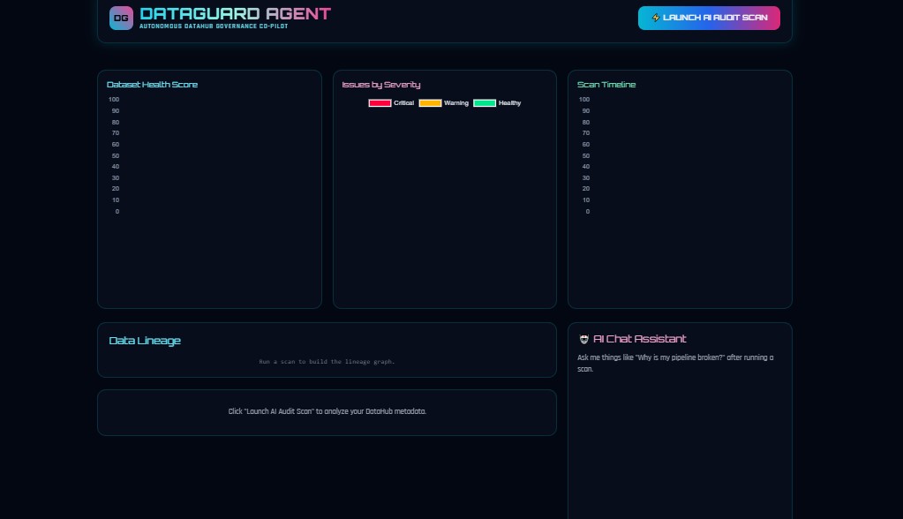Click the Scan Timeline heading

click(x=606, y=85)
